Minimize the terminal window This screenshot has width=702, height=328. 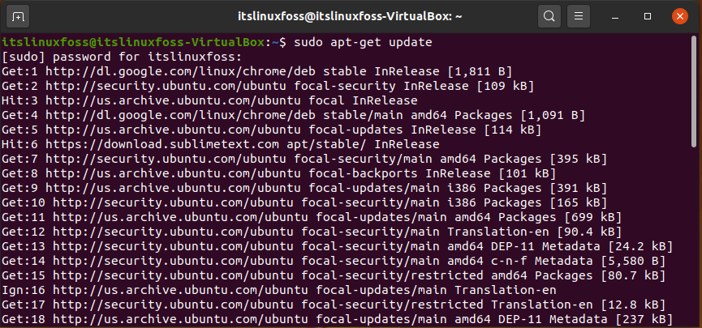616,17
